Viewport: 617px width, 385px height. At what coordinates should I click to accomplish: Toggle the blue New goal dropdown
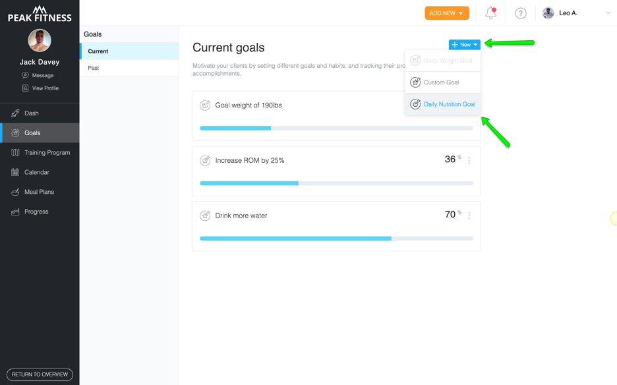click(x=464, y=44)
